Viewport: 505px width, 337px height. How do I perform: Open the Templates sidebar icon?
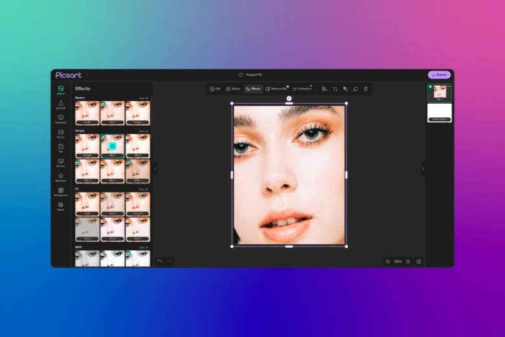click(61, 119)
